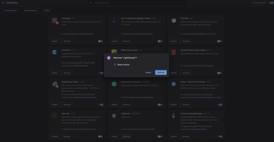
Task: Open Google Docs Offline background page (Inactive) link
Action: (x=85, y=97)
